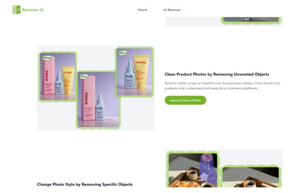306x193 pixels.
Task: Click the Improve Product Photos button
Action: click(185, 100)
